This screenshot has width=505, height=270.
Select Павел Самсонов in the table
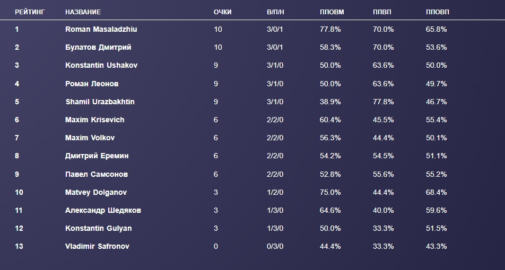pyautogui.click(x=96, y=174)
